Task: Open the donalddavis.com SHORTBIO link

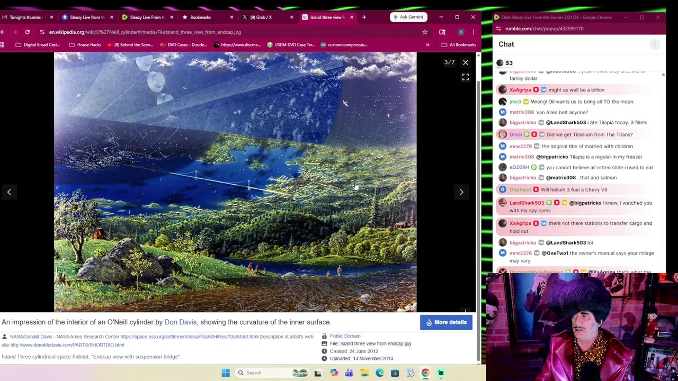Action: [x=67, y=345]
